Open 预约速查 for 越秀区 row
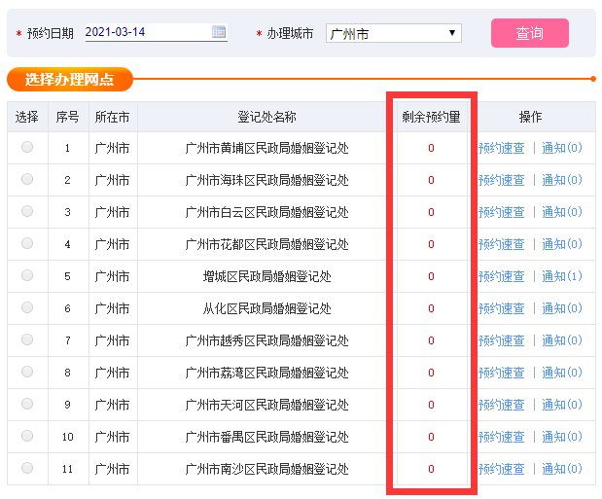Image resolution: width=602 pixels, height=499 pixels. click(502, 340)
